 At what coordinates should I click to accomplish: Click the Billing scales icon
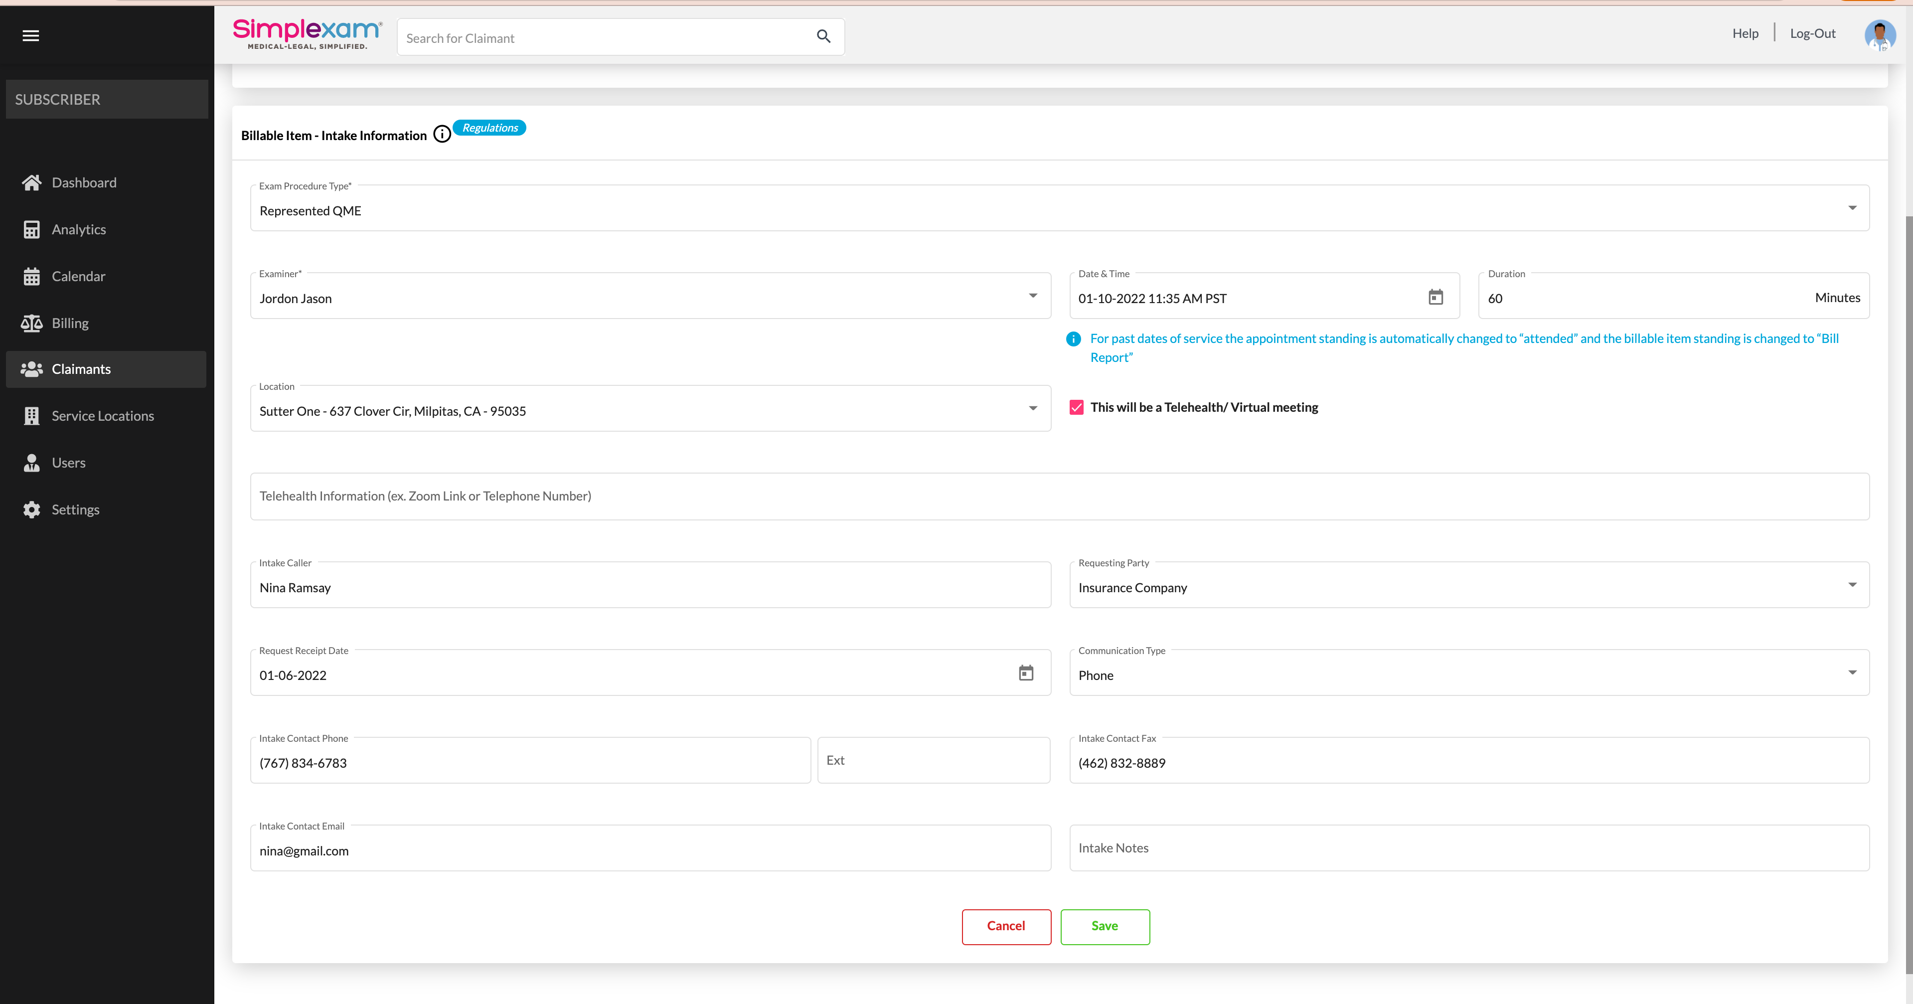coord(31,323)
